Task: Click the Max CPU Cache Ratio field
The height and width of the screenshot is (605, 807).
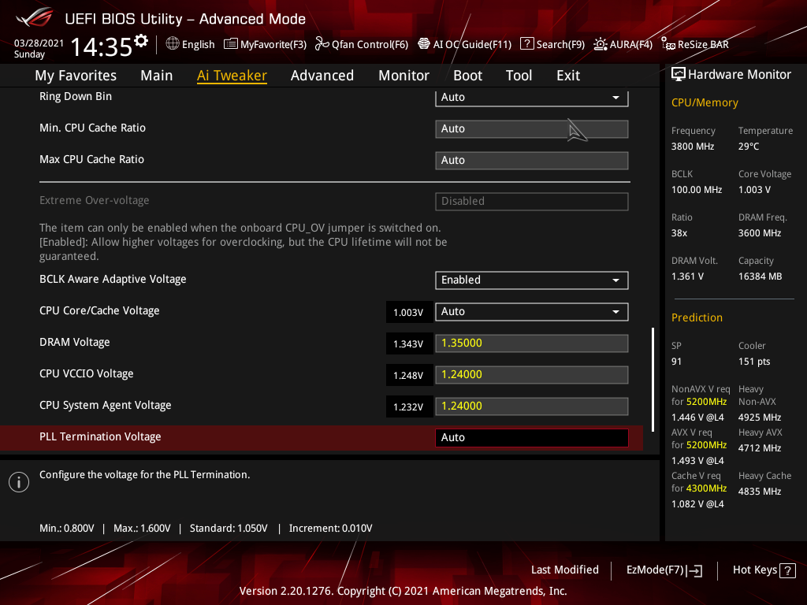Action: point(532,161)
